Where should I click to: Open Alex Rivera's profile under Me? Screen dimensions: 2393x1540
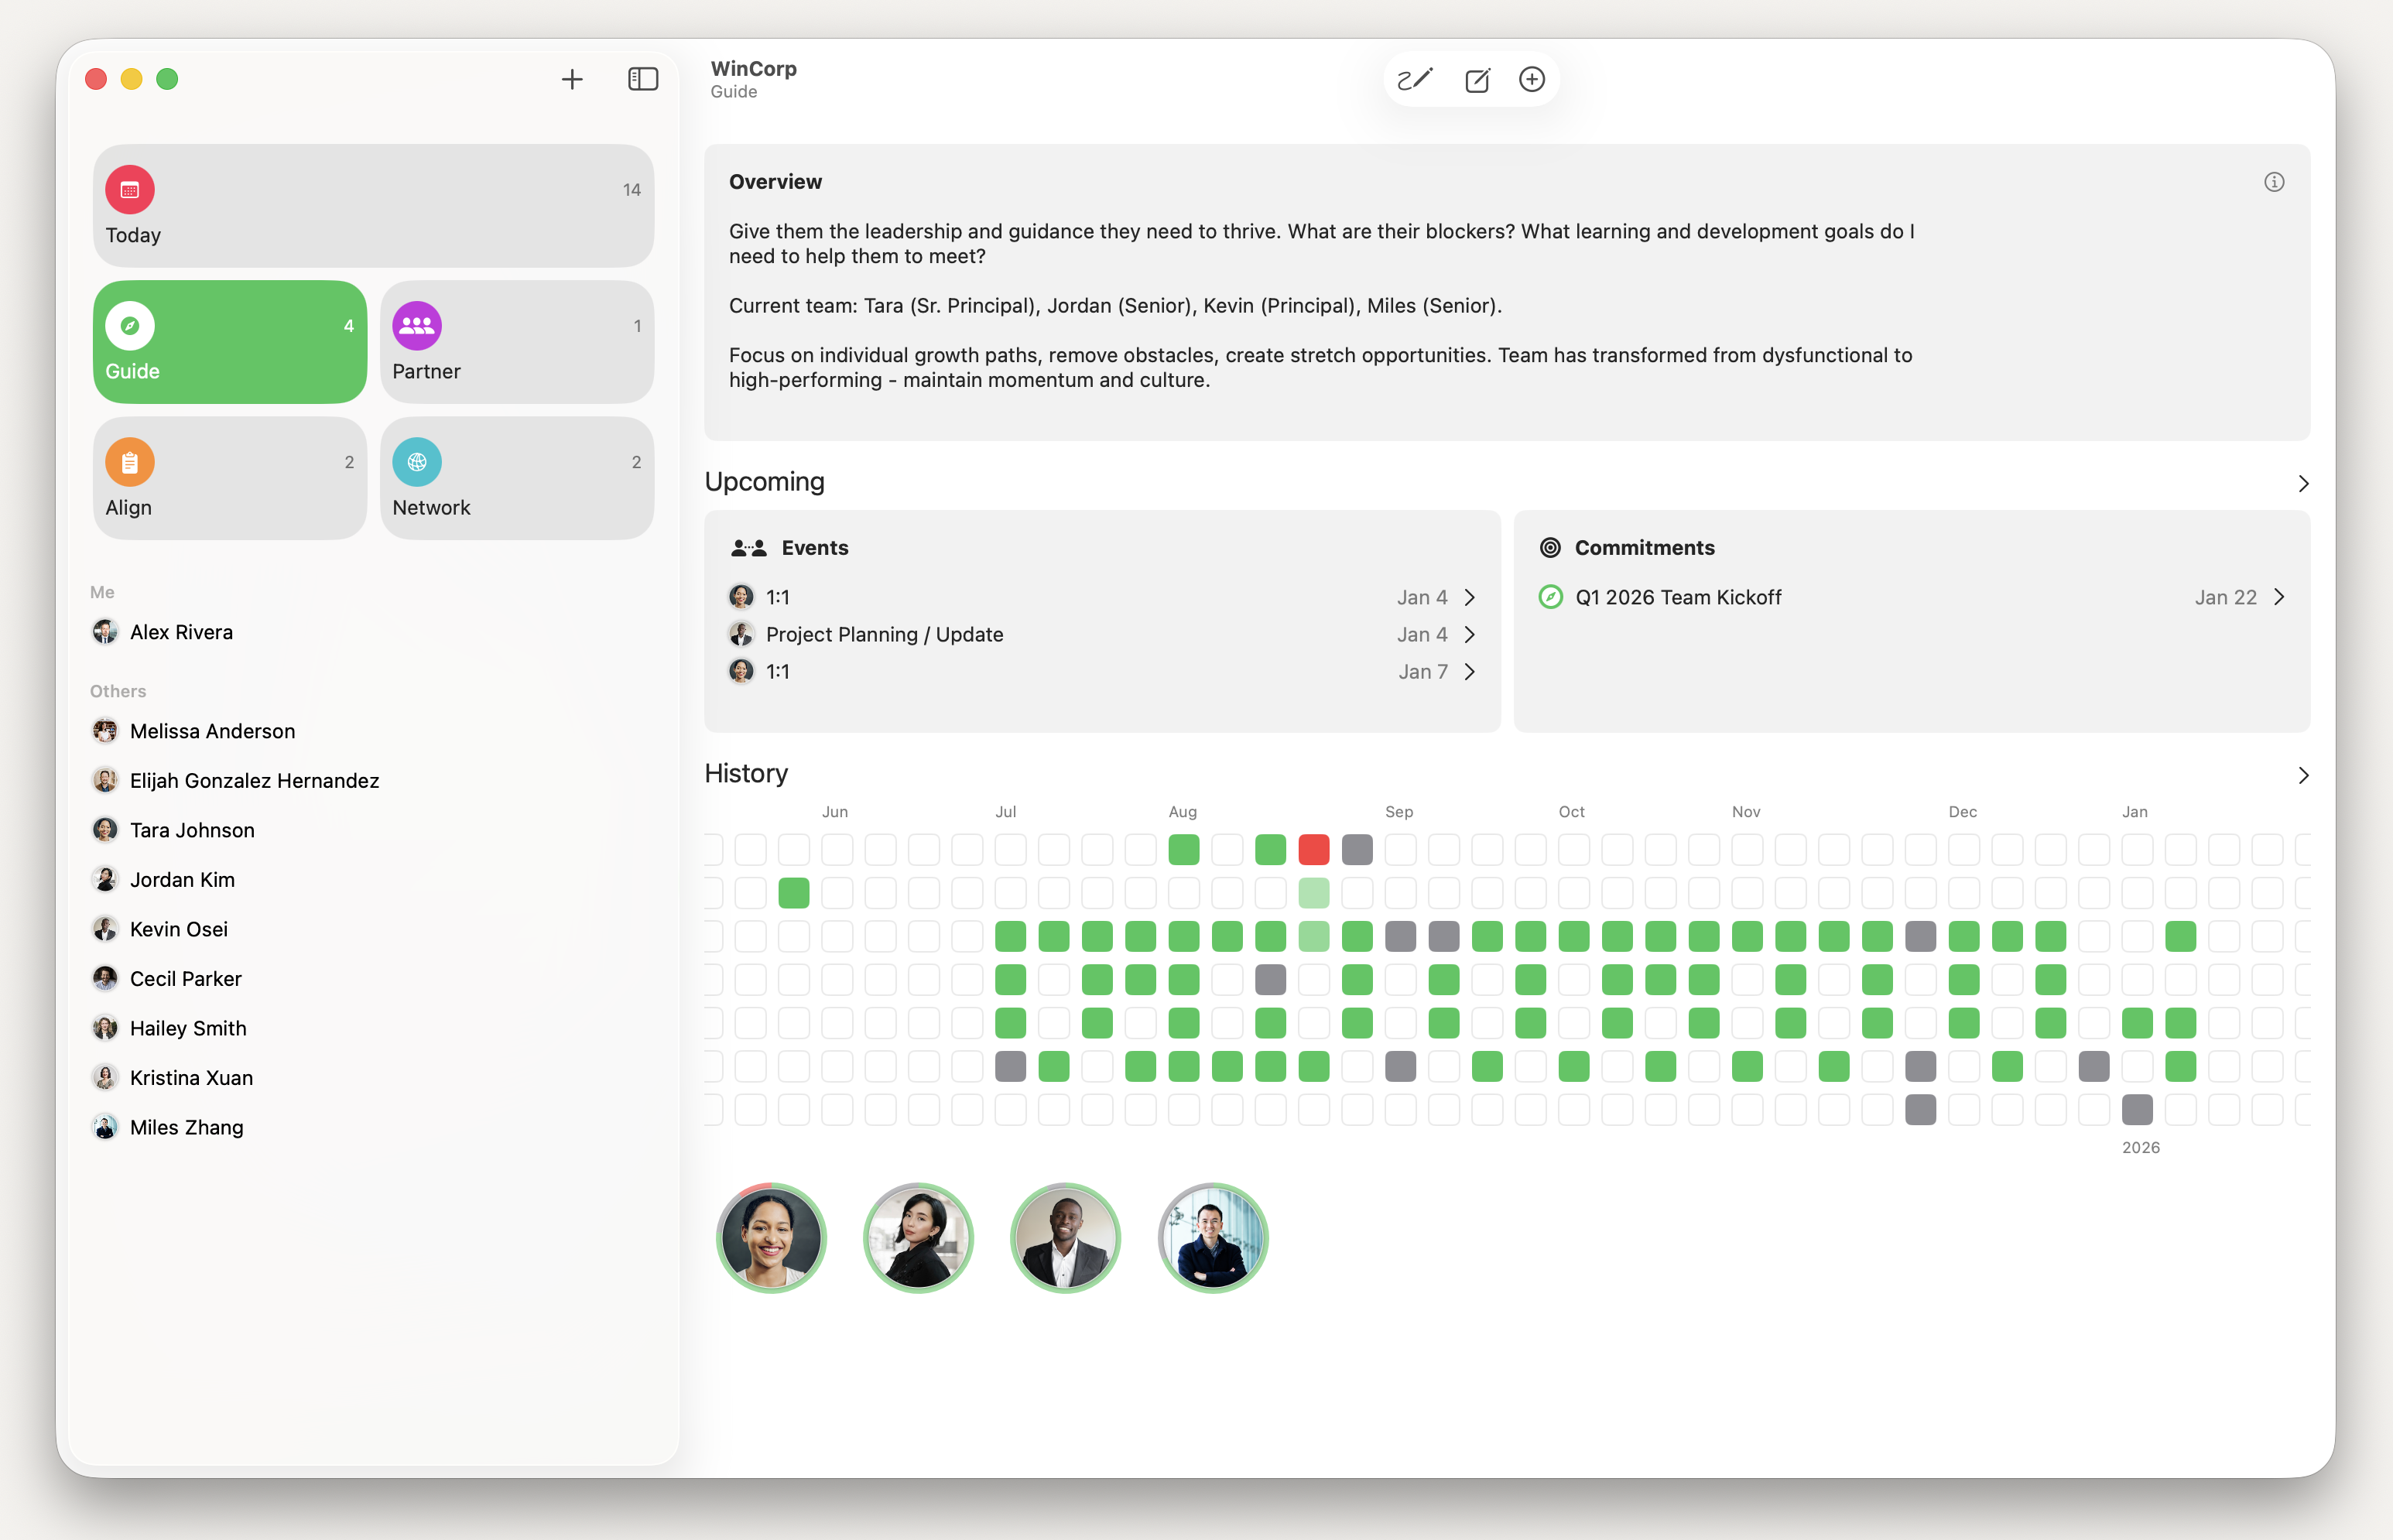[x=181, y=632]
